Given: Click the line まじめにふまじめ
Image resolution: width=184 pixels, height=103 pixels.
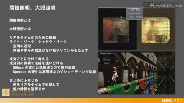Looking at the screenshot, I should pos(24,80).
